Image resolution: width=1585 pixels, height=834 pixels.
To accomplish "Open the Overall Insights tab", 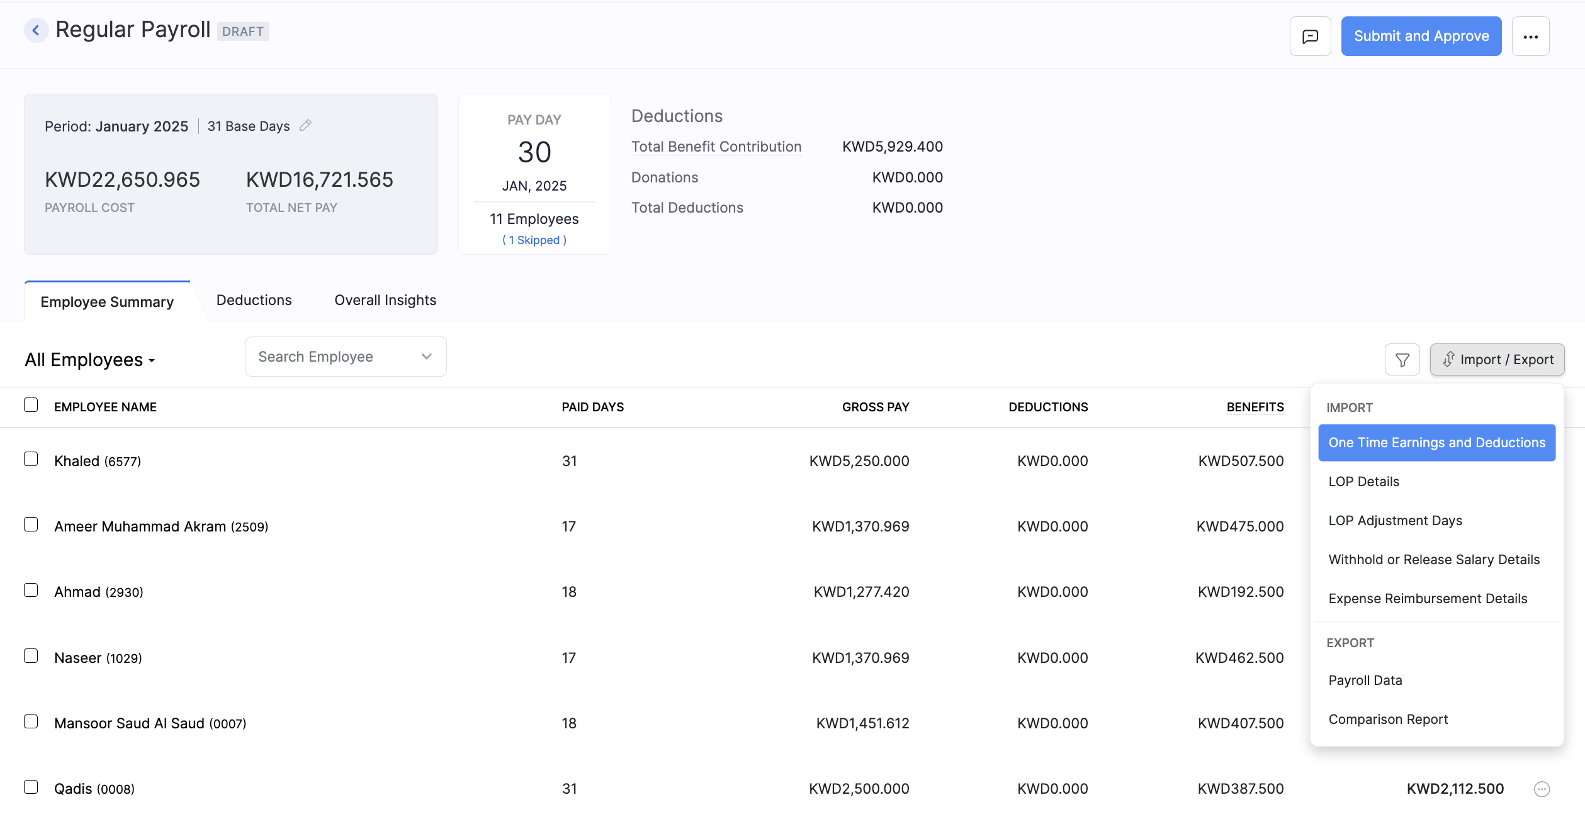I will [x=385, y=300].
